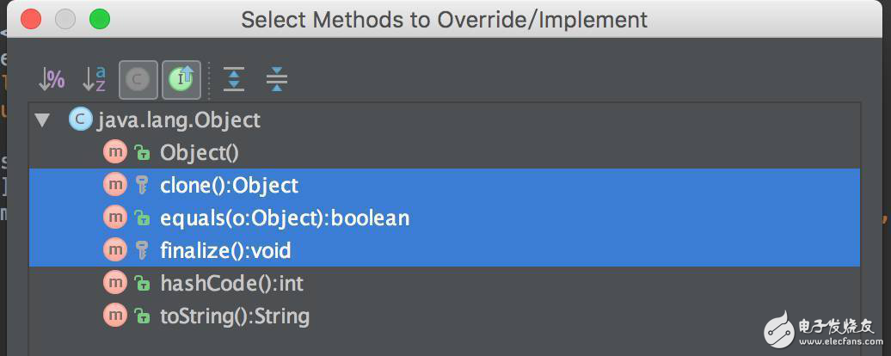891x356 pixels.
Task: Select the java.lang.Object class row
Action: [178, 120]
